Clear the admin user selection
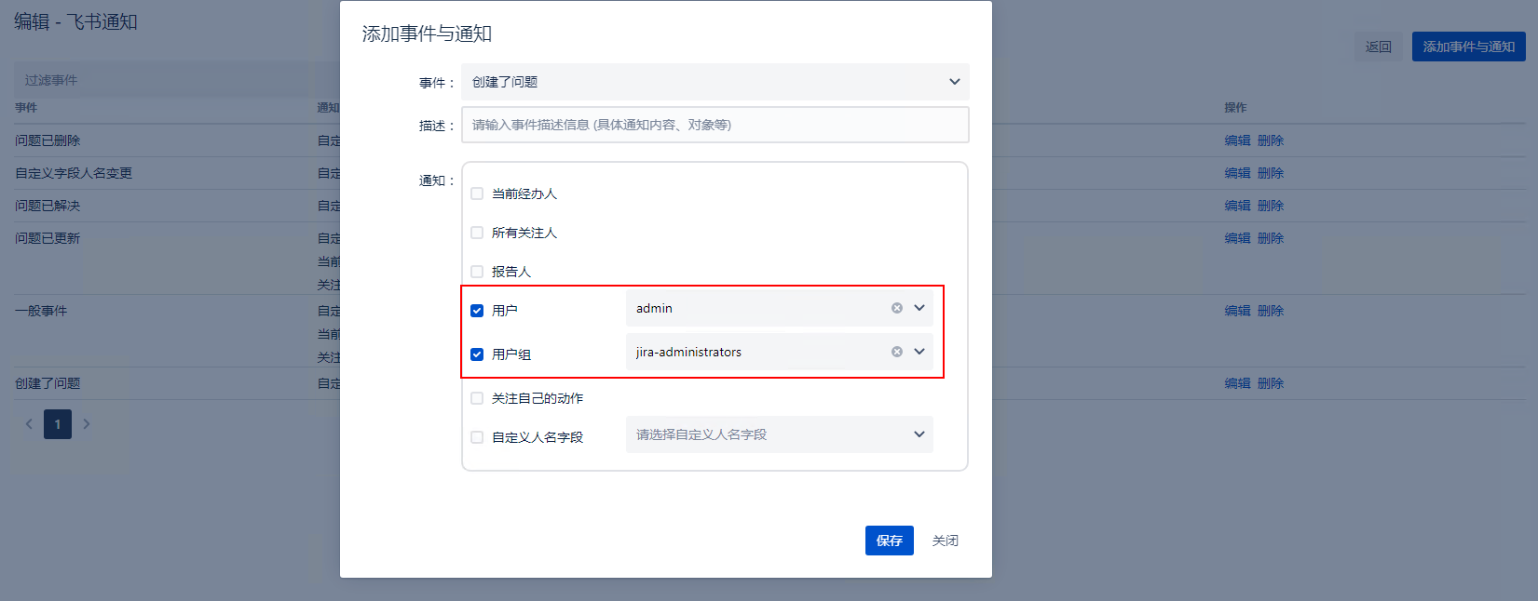The width and height of the screenshot is (1538, 601). click(896, 308)
